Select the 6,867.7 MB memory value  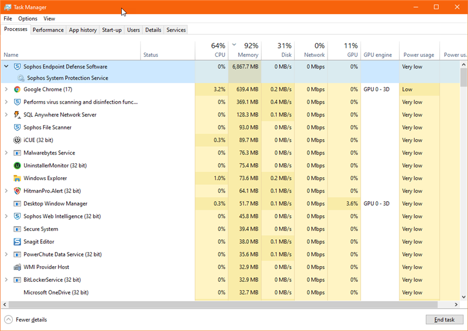pos(245,67)
